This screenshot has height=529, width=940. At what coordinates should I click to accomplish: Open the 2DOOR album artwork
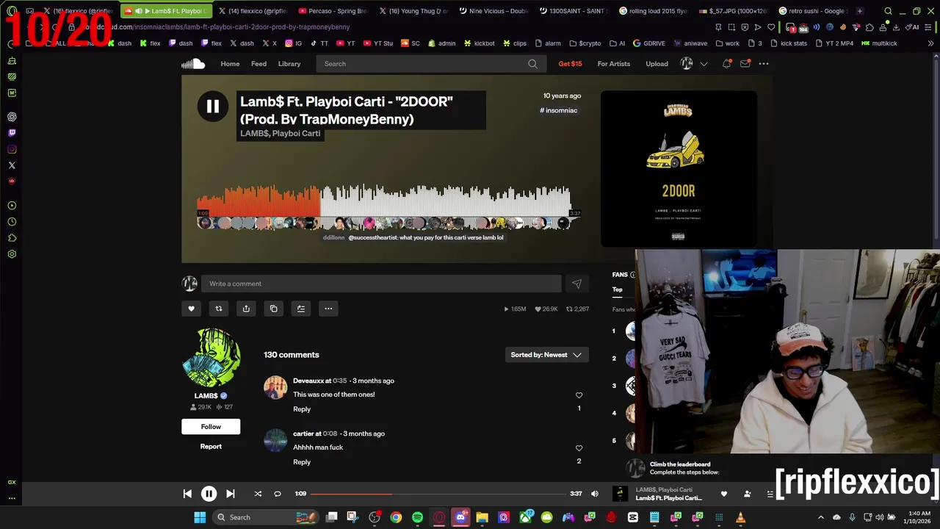679,169
